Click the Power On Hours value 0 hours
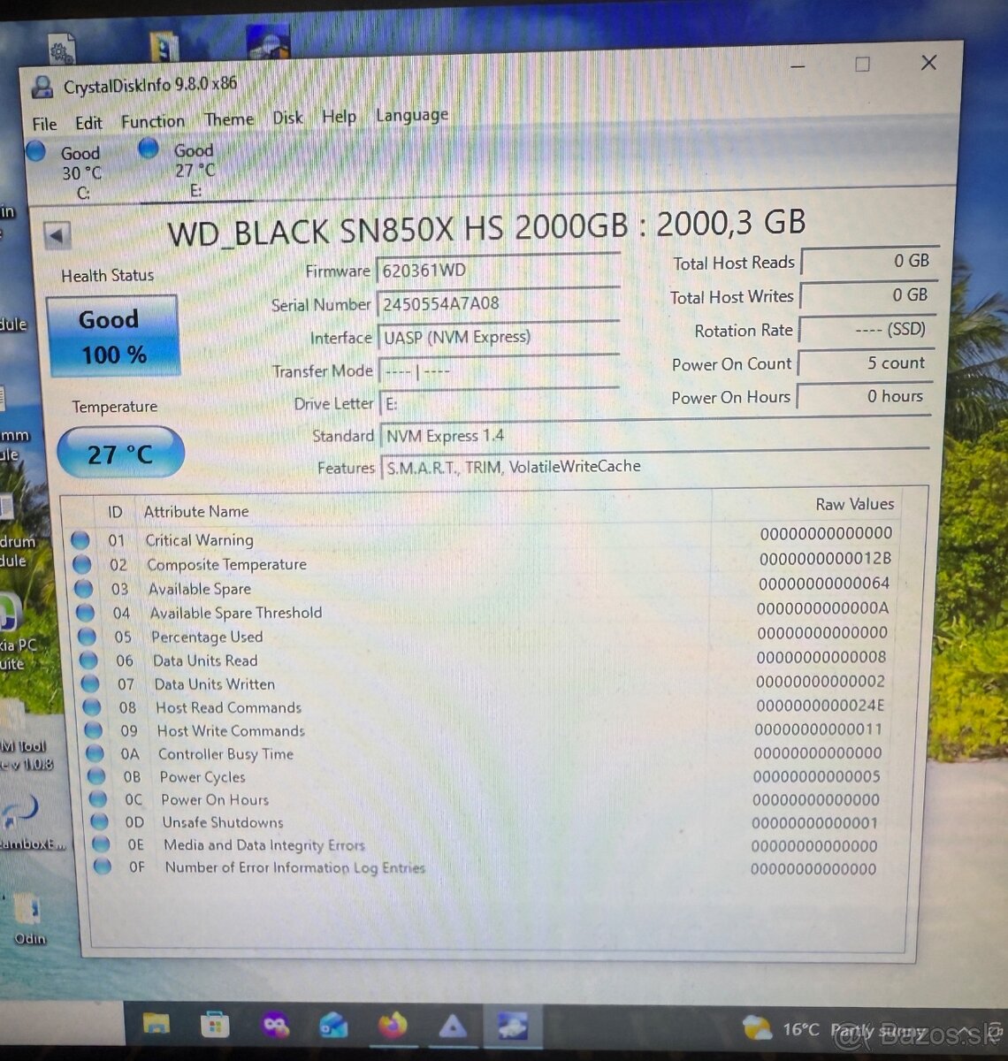 pos(863,397)
